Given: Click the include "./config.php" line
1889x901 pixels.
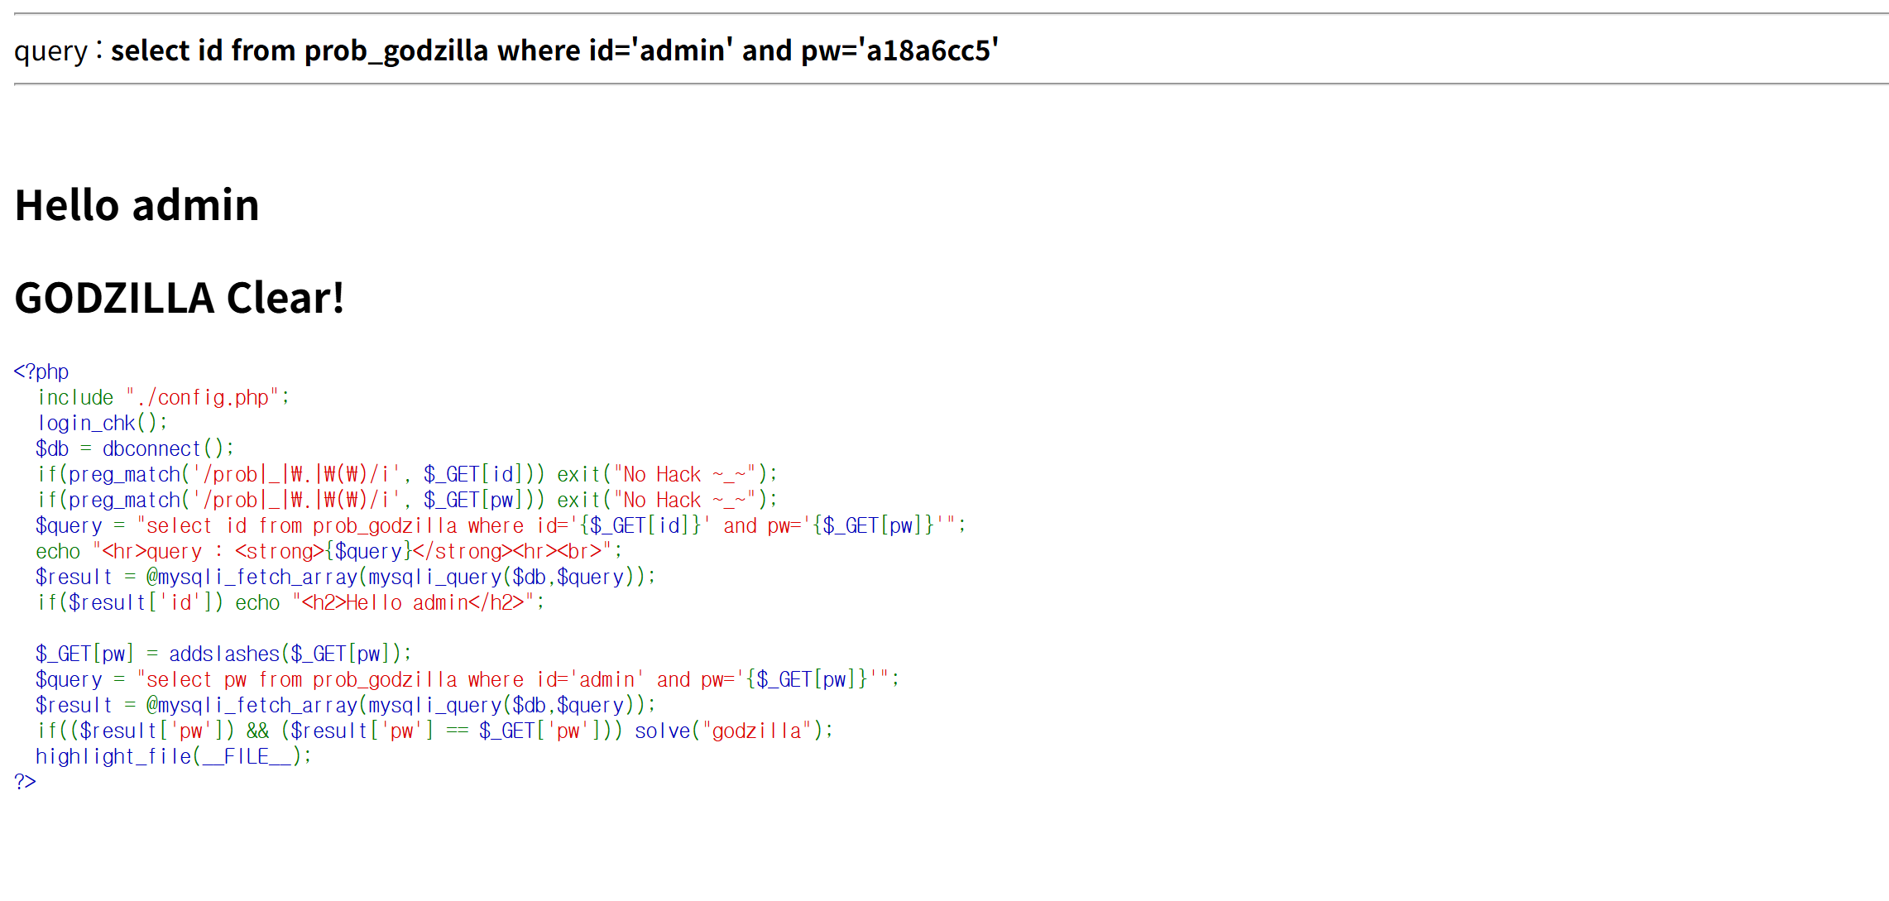Looking at the screenshot, I should [x=163, y=397].
